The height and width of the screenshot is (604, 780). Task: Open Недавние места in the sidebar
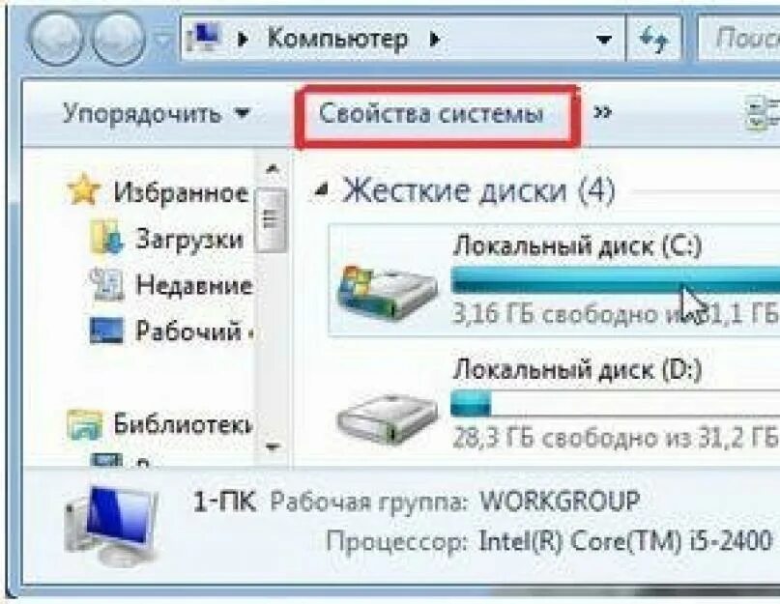coord(170,285)
